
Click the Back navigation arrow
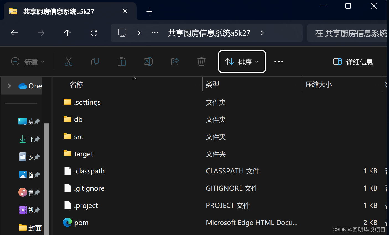click(14, 33)
